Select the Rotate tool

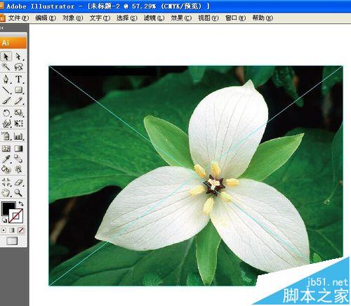[x=6, y=113]
